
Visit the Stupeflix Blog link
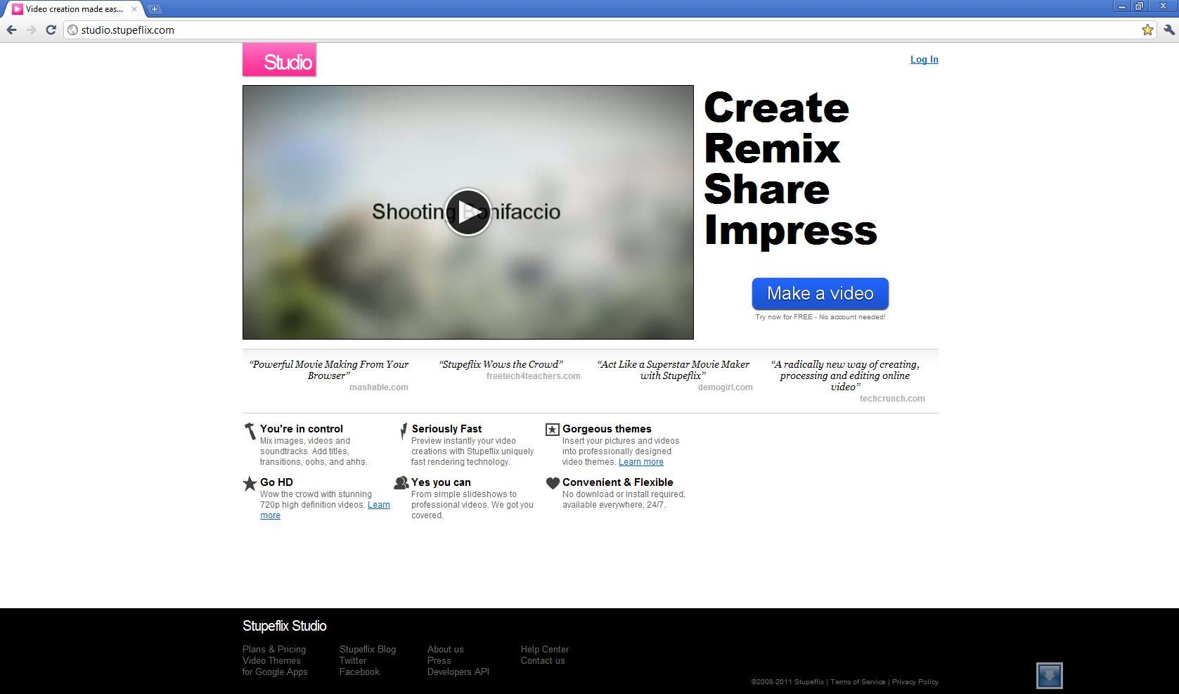pyautogui.click(x=368, y=649)
